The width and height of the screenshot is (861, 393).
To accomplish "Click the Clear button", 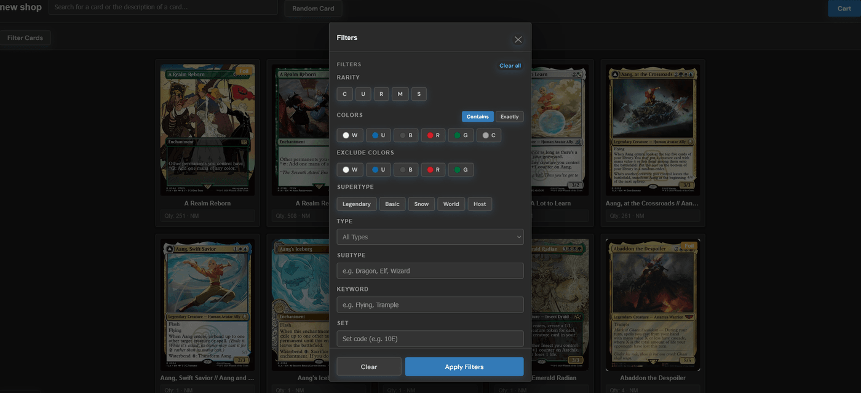I will pos(369,367).
